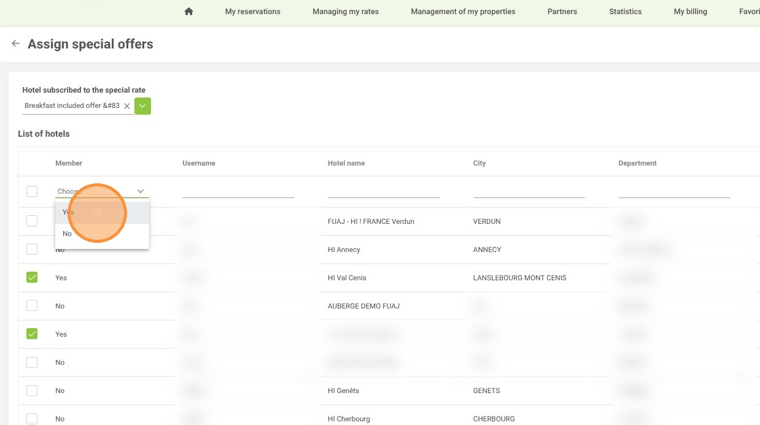Go to the home page icon
Viewport: 760px width, 425px height.
(x=189, y=12)
